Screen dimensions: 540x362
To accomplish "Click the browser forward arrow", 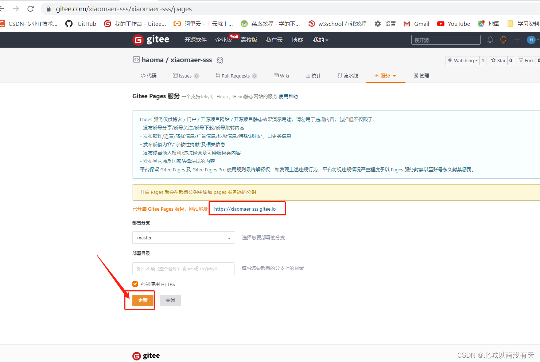I will click(16, 8).
